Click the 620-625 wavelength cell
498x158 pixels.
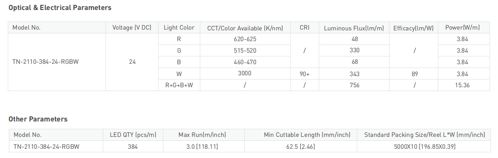(x=245, y=39)
